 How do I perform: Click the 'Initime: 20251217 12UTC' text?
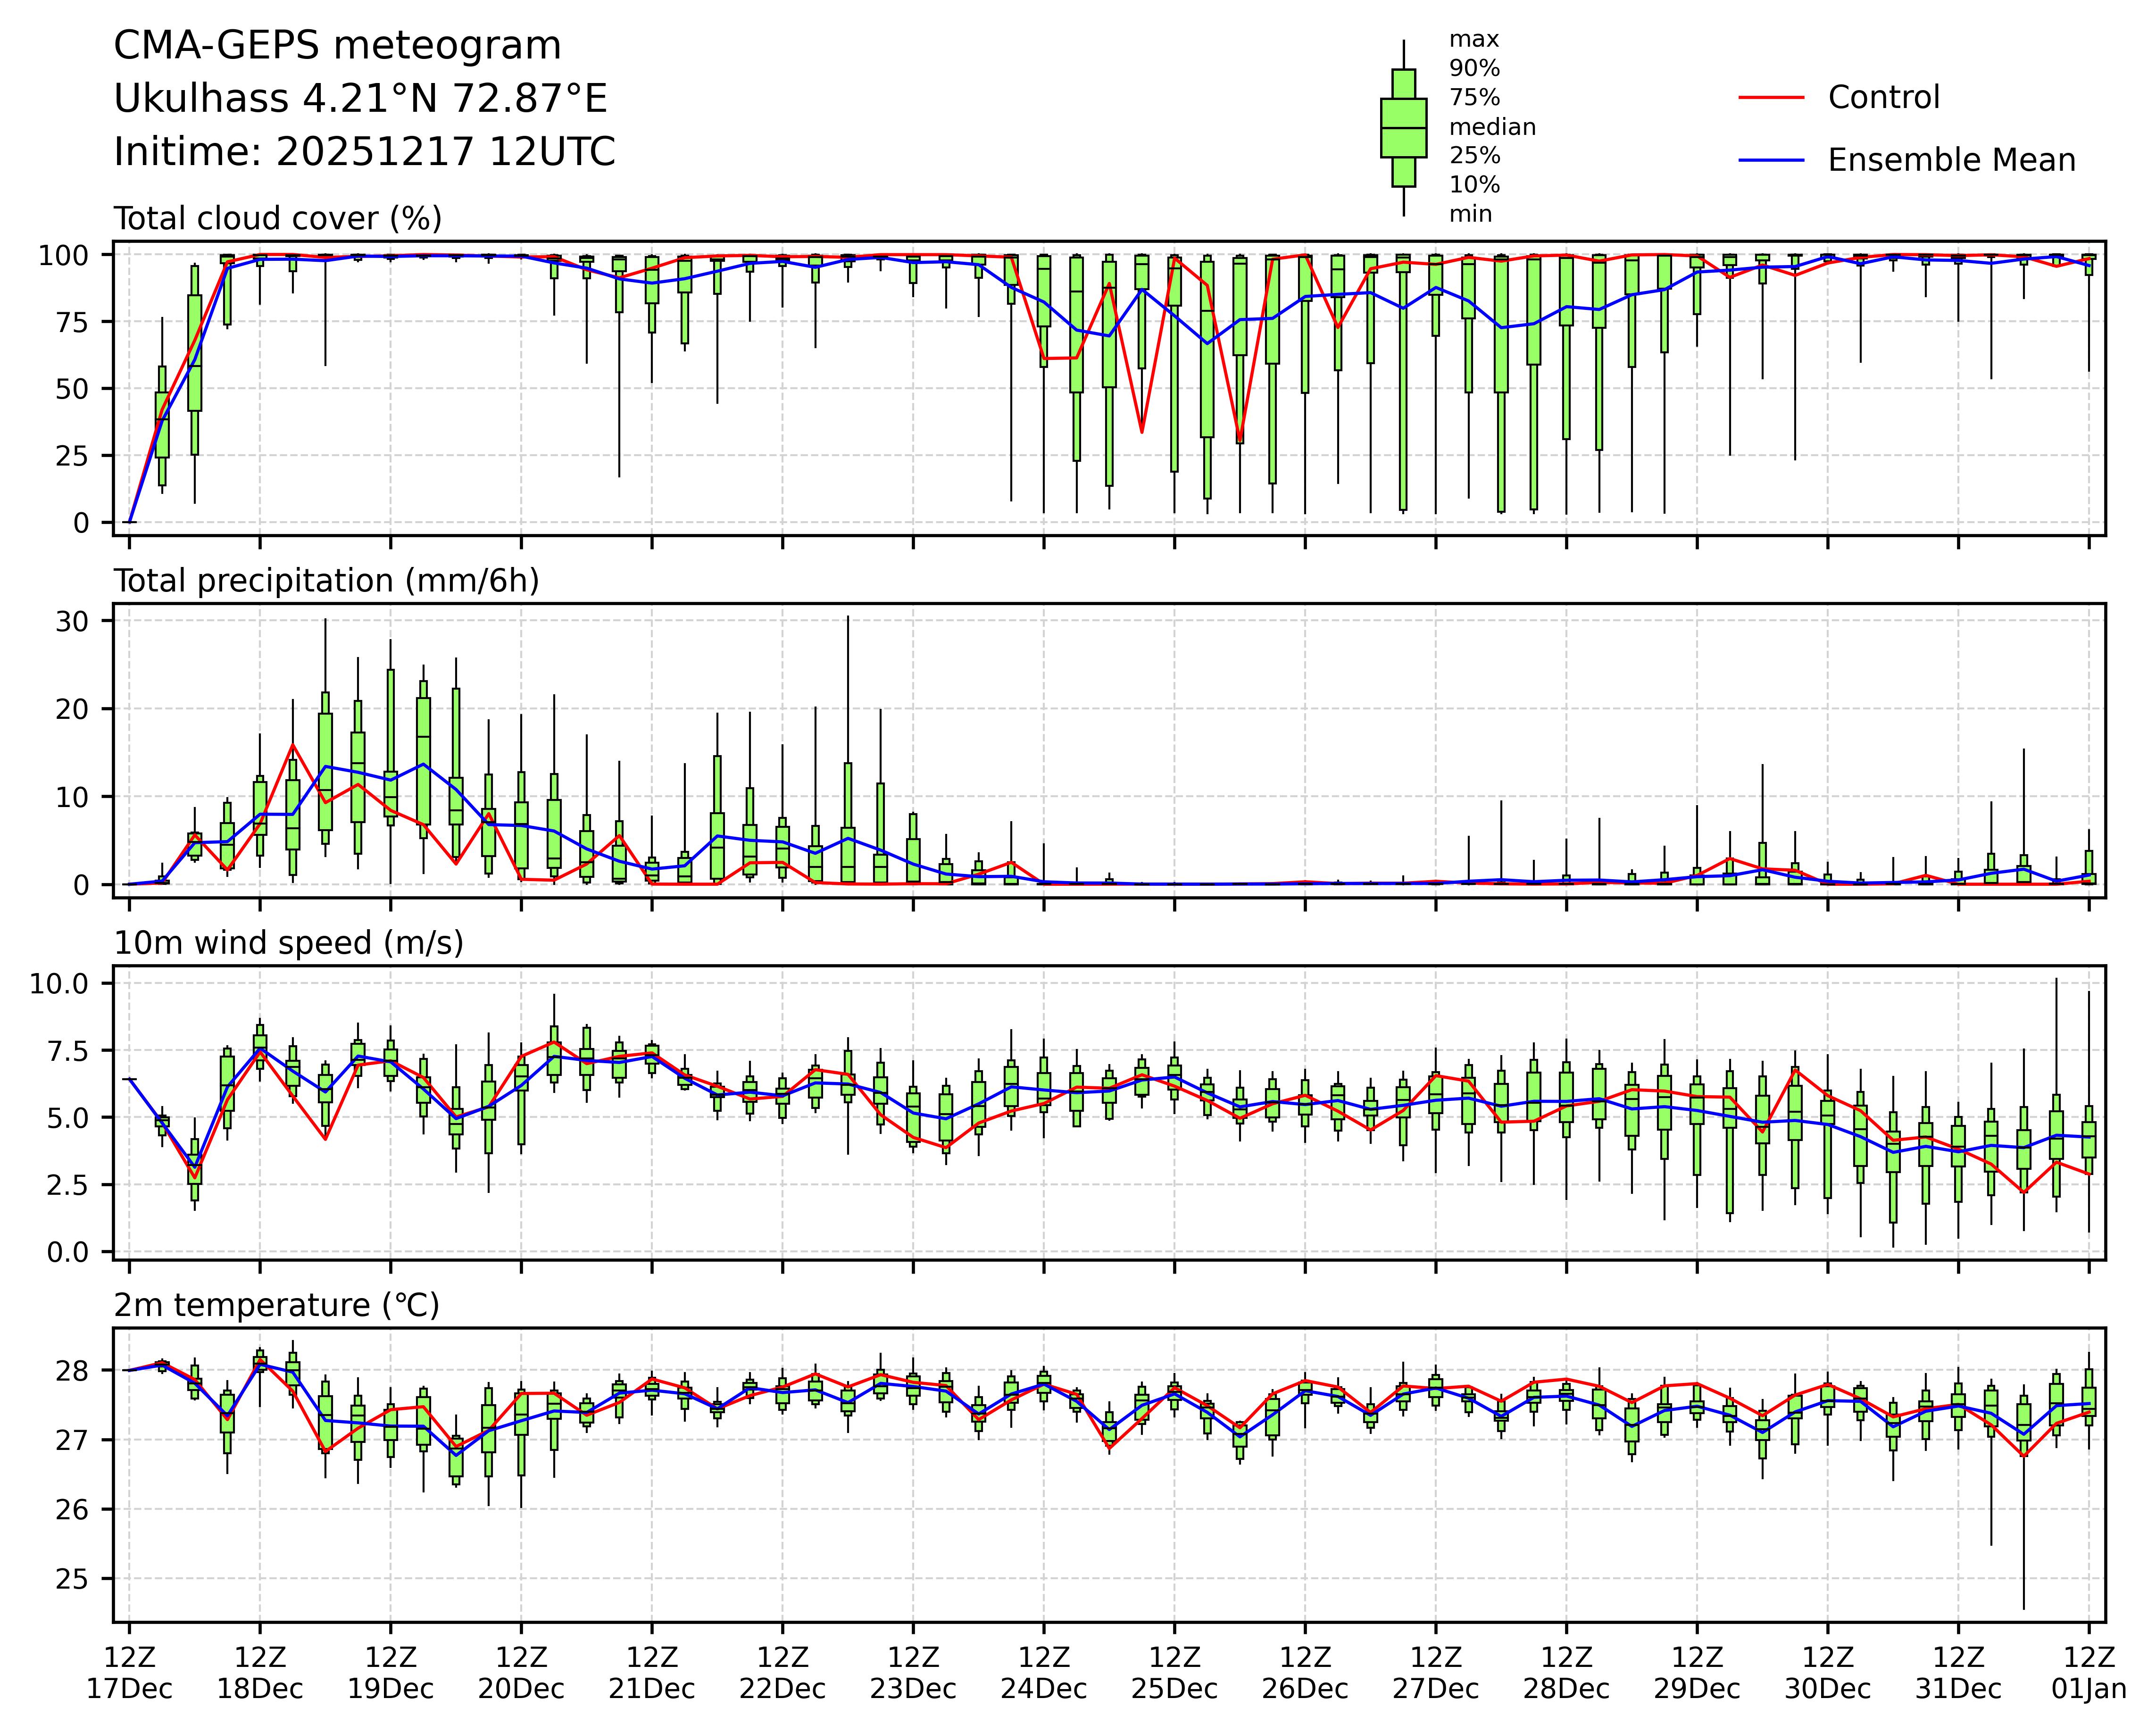coord(364,152)
